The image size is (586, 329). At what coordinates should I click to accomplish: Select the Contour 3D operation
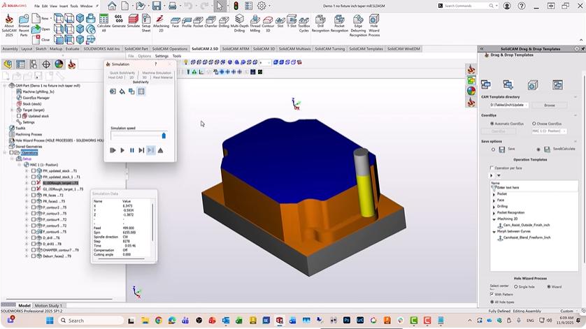[268, 24]
